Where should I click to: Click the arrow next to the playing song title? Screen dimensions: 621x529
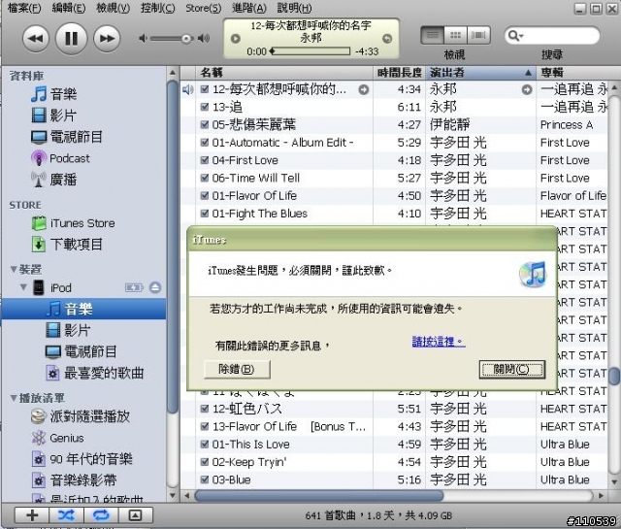(x=364, y=90)
